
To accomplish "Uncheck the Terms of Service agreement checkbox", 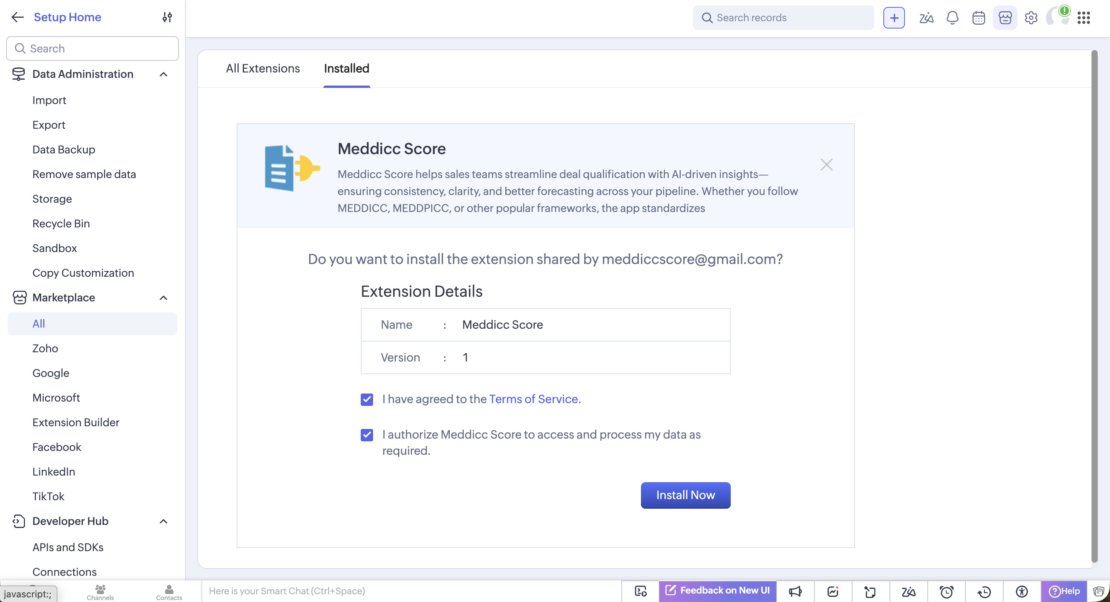I will tap(367, 399).
